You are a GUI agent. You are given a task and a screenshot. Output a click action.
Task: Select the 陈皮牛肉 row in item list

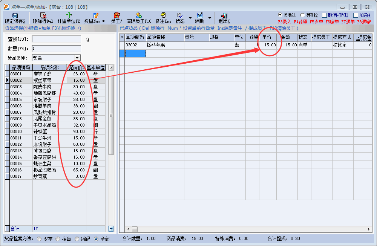coord(42,87)
